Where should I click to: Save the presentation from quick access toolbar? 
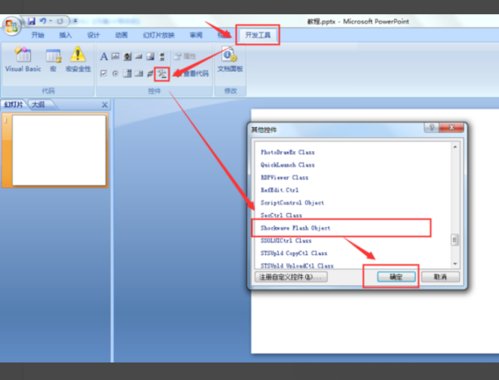(32, 22)
